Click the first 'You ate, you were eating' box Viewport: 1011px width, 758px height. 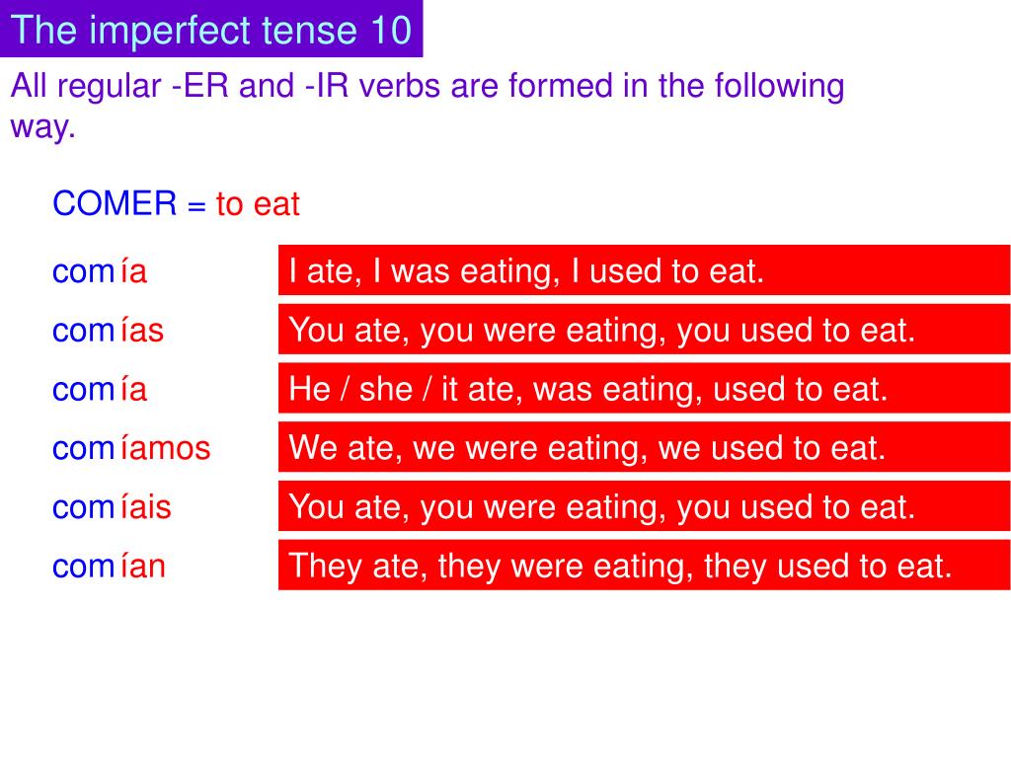tap(644, 330)
